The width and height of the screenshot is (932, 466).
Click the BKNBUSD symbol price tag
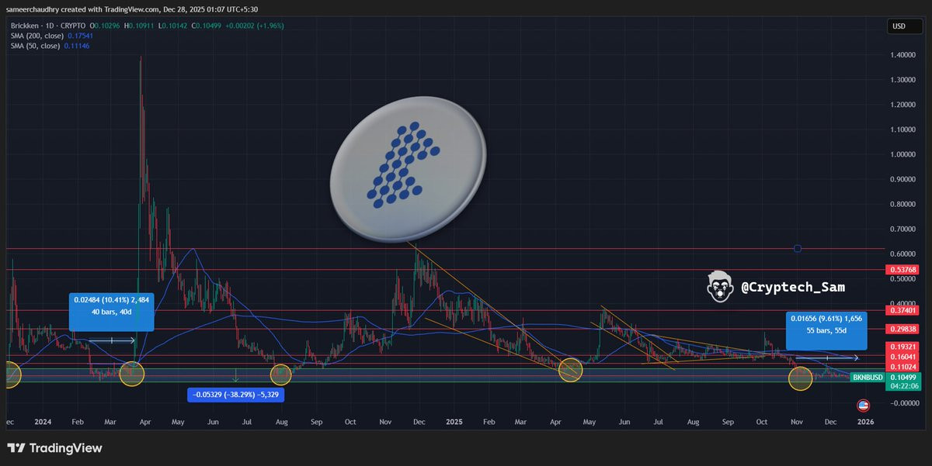[867, 377]
